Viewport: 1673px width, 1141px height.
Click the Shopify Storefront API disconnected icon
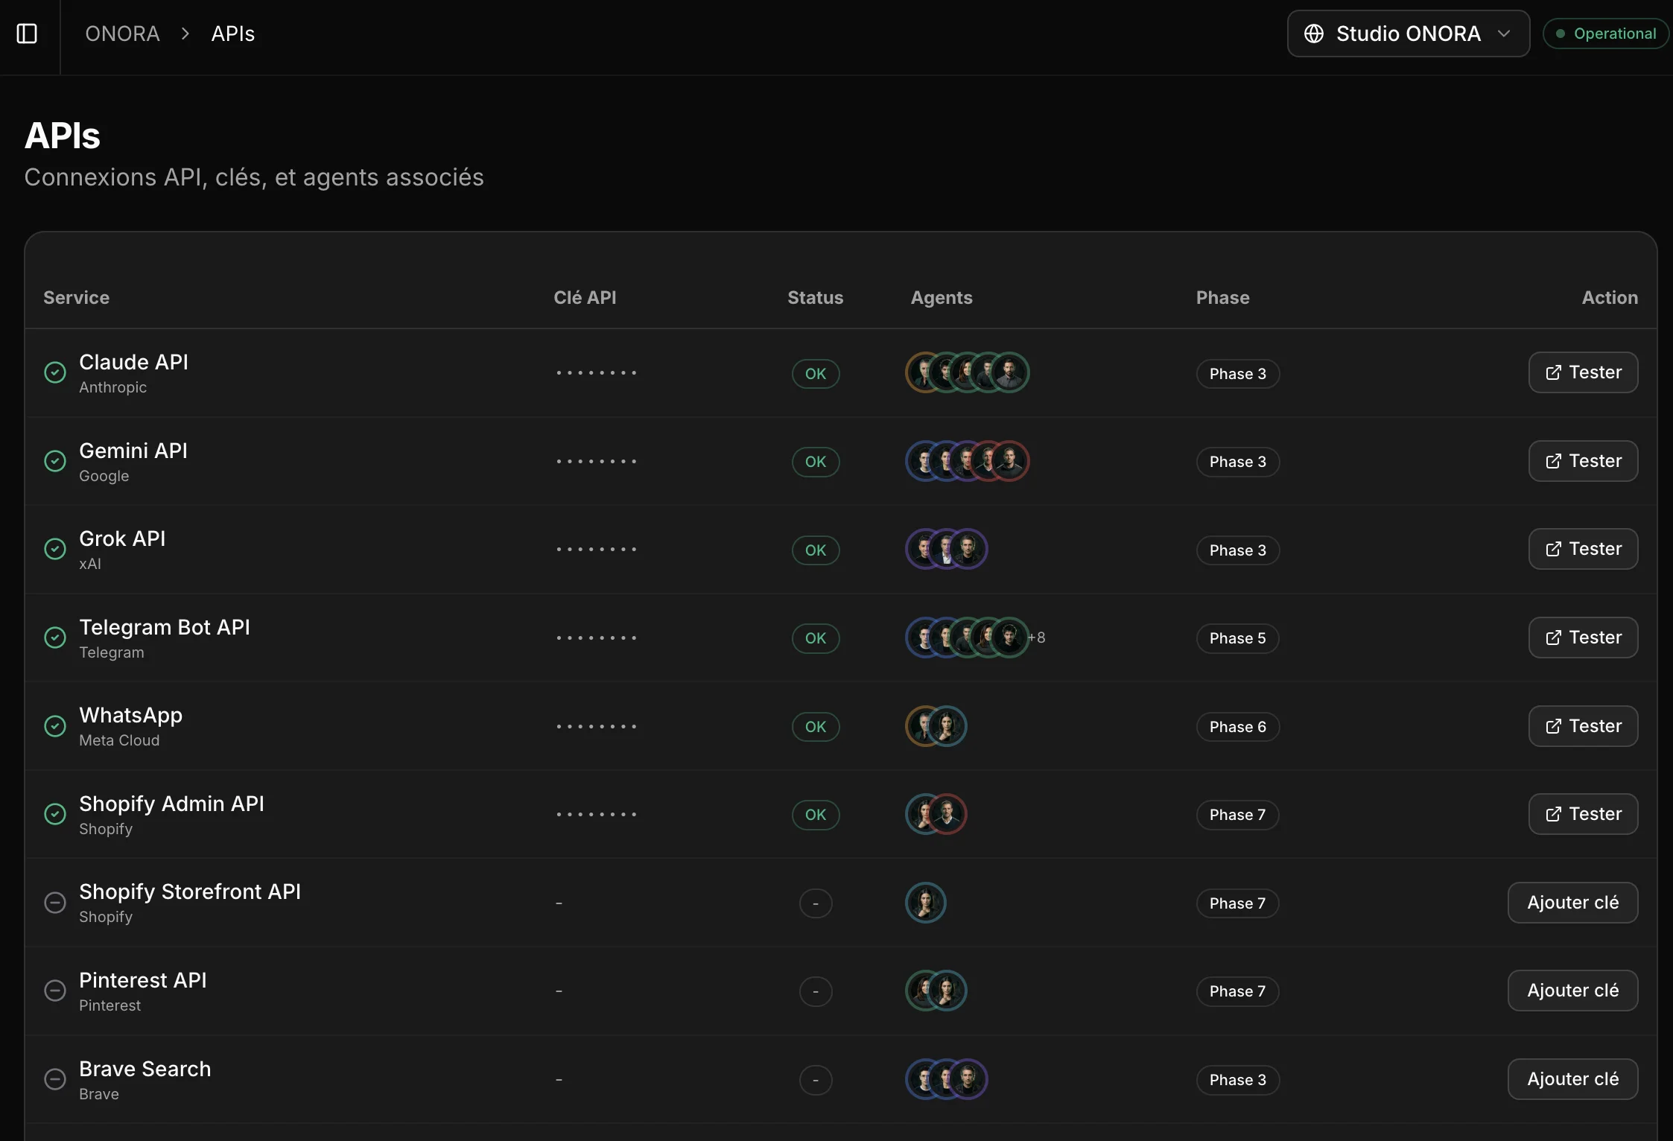55,903
